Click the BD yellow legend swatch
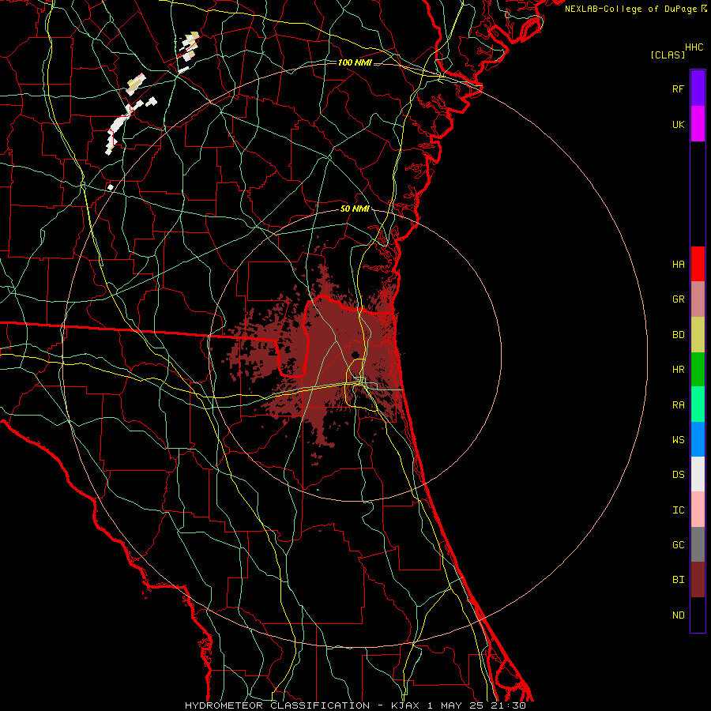Image resolution: width=711 pixels, height=711 pixels. pyautogui.click(x=698, y=335)
